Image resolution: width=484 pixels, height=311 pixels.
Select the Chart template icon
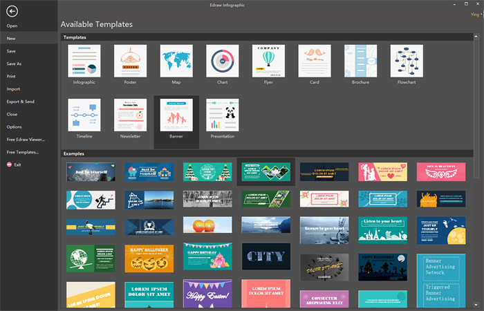[x=222, y=61]
